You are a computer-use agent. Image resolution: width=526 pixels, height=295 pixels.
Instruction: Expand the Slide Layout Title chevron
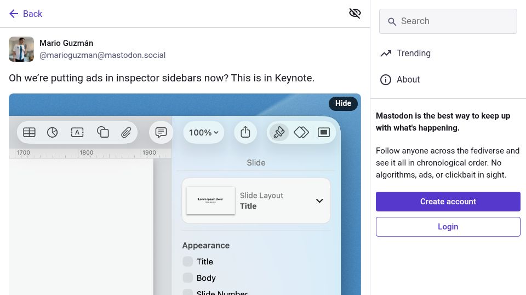click(x=319, y=200)
